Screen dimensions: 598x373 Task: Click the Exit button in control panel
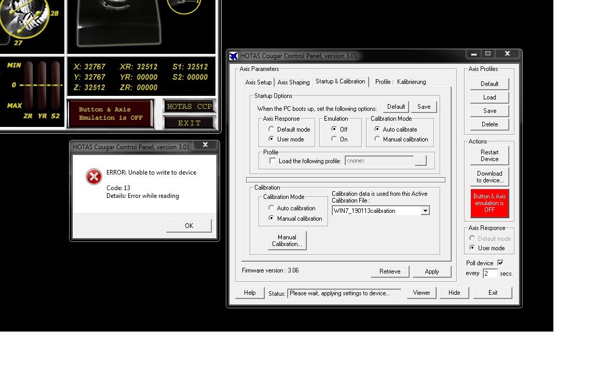click(493, 293)
